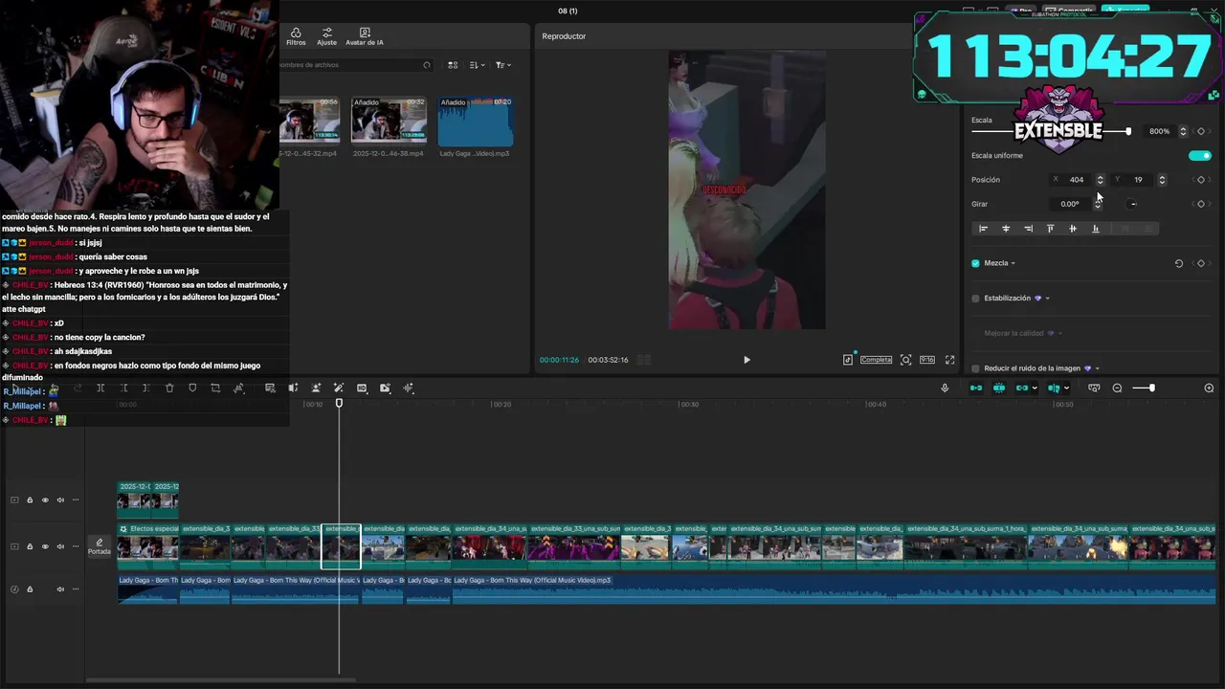Zoom out the timeline
Screen dimensions: 1225x689
[x=1117, y=388]
